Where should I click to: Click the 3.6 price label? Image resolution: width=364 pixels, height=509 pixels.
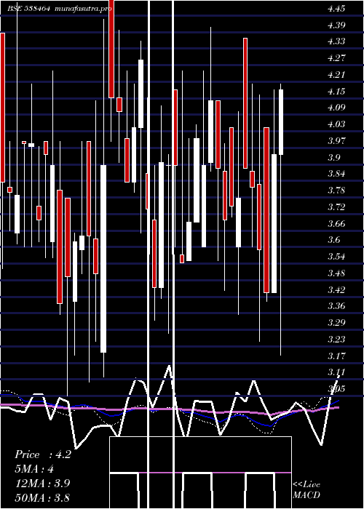click(333, 240)
